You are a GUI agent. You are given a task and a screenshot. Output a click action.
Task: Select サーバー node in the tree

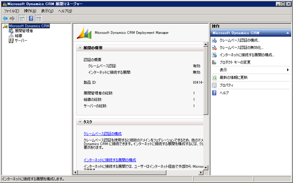click(x=21, y=41)
